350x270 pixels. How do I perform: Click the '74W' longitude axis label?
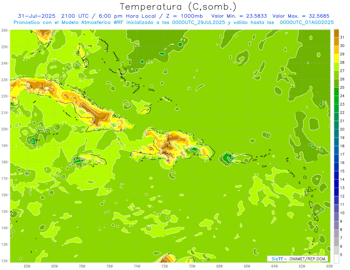[x=137, y=266]
